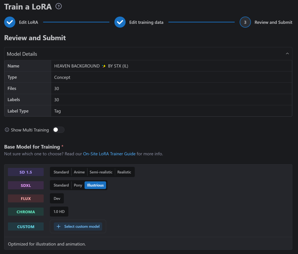Click the plus icon for custom model
Image resolution: width=298 pixels, height=254 pixels.
(x=58, y=226)
